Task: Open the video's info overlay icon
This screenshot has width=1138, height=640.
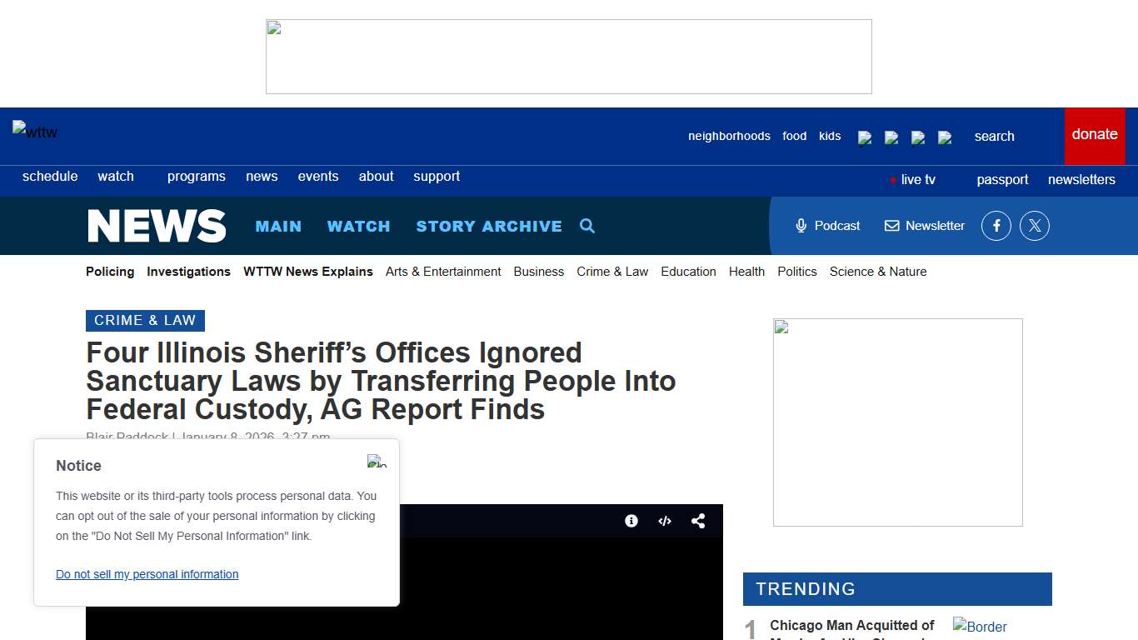Action: pos(631,520)
